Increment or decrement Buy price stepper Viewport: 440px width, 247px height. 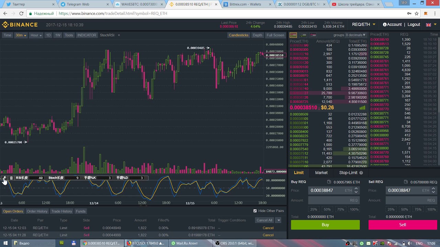click(356, 190)
